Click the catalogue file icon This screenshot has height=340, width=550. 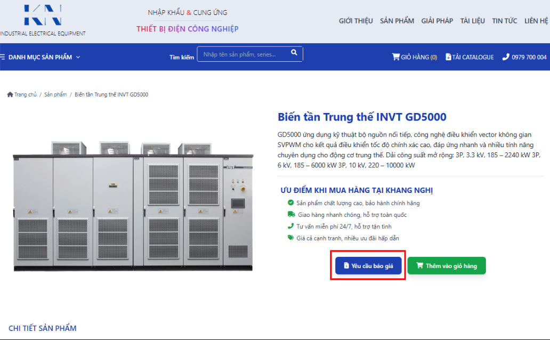(448, 57)
